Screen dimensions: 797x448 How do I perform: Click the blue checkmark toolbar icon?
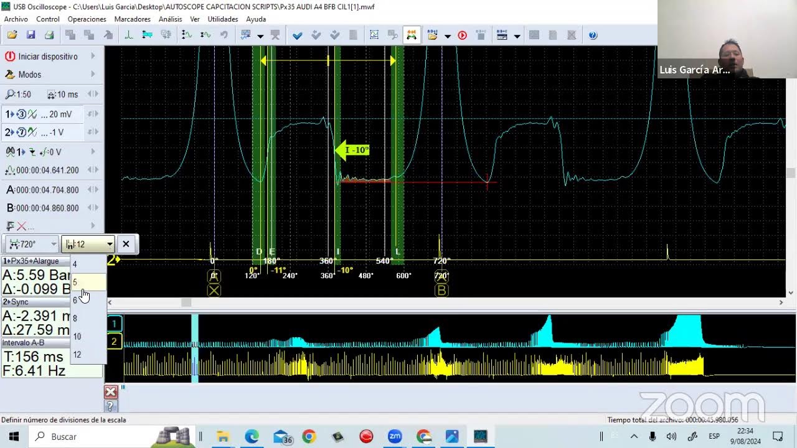coord(297,35)
